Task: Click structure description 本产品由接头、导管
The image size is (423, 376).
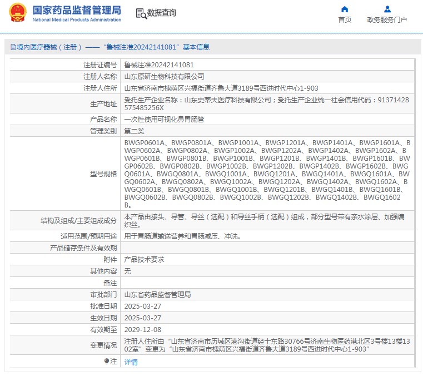Action: coord(265,220)
